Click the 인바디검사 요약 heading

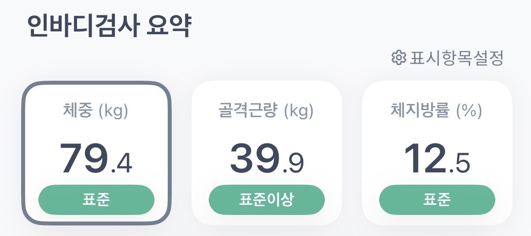pos(109,26)
